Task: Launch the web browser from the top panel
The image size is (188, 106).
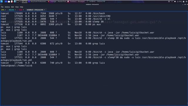Action: click(x=15, y=1)
